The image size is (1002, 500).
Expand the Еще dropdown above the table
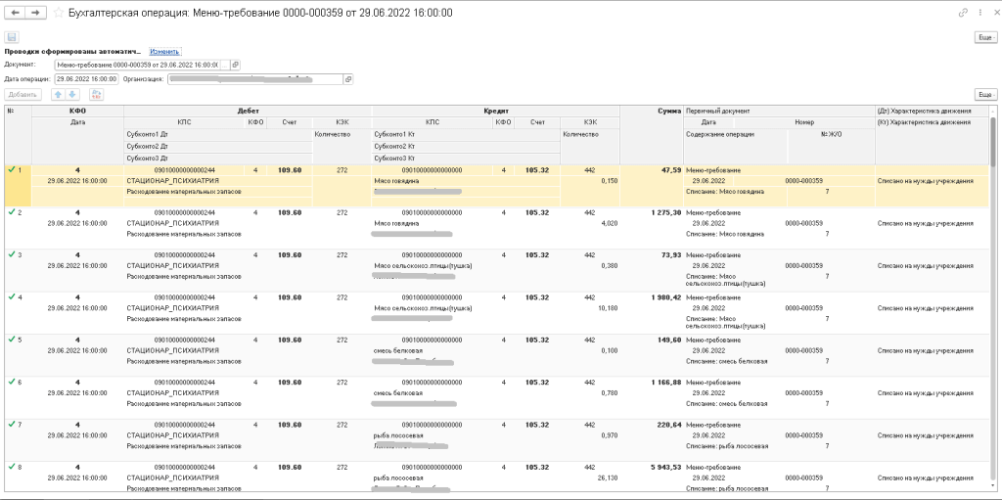click(x=985, y=95)
